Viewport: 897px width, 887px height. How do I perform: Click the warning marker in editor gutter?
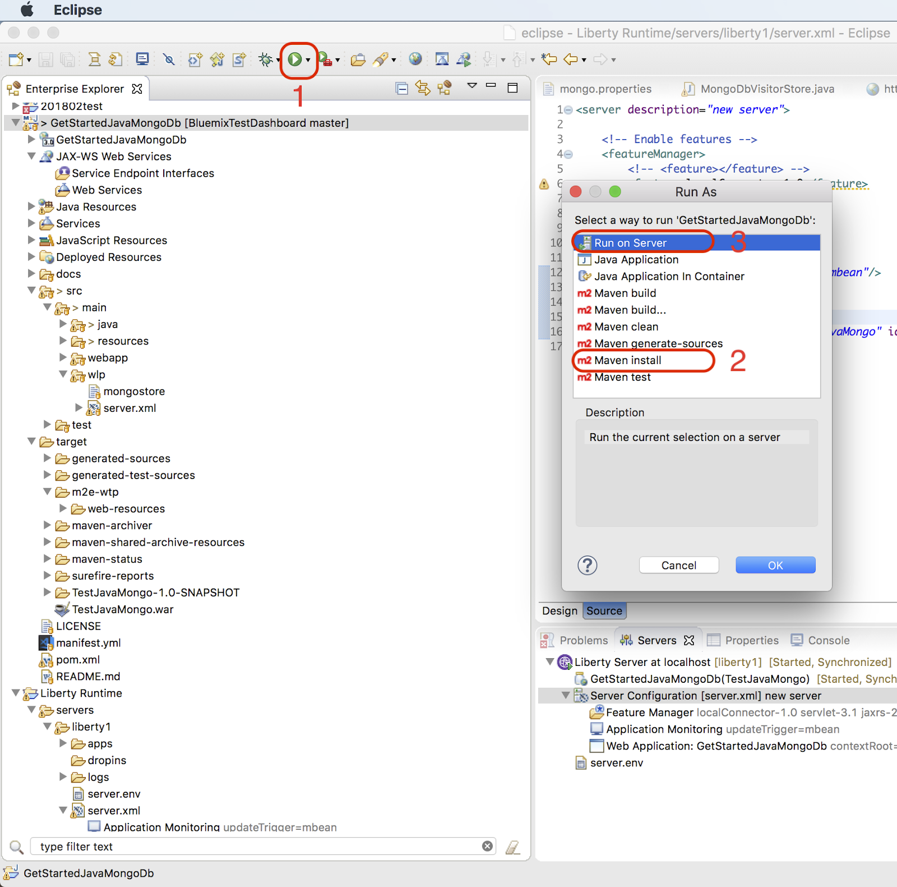[544, 184]
